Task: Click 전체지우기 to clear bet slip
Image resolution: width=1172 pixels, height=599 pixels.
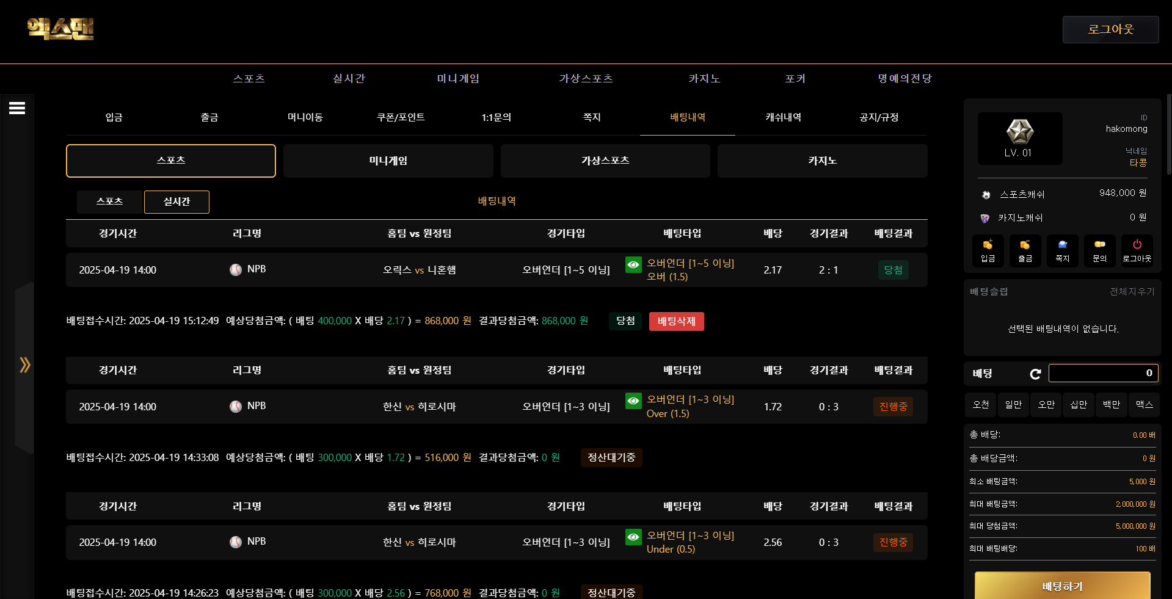Action: coord(1132,292)
